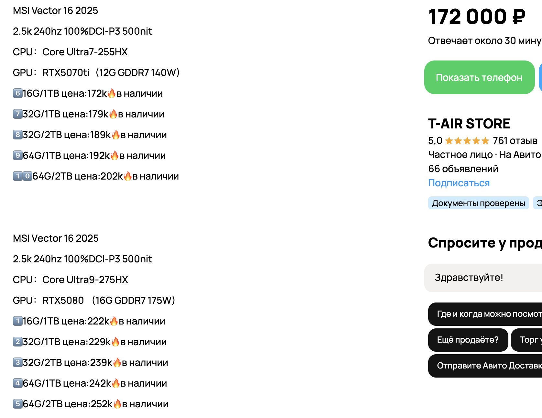Click the number 6 keycap emoji icon
Screen dimensions: 542x418
[x=17, y=93]
